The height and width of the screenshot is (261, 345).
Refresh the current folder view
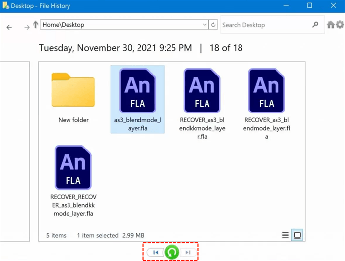click(x=213, y=25)
